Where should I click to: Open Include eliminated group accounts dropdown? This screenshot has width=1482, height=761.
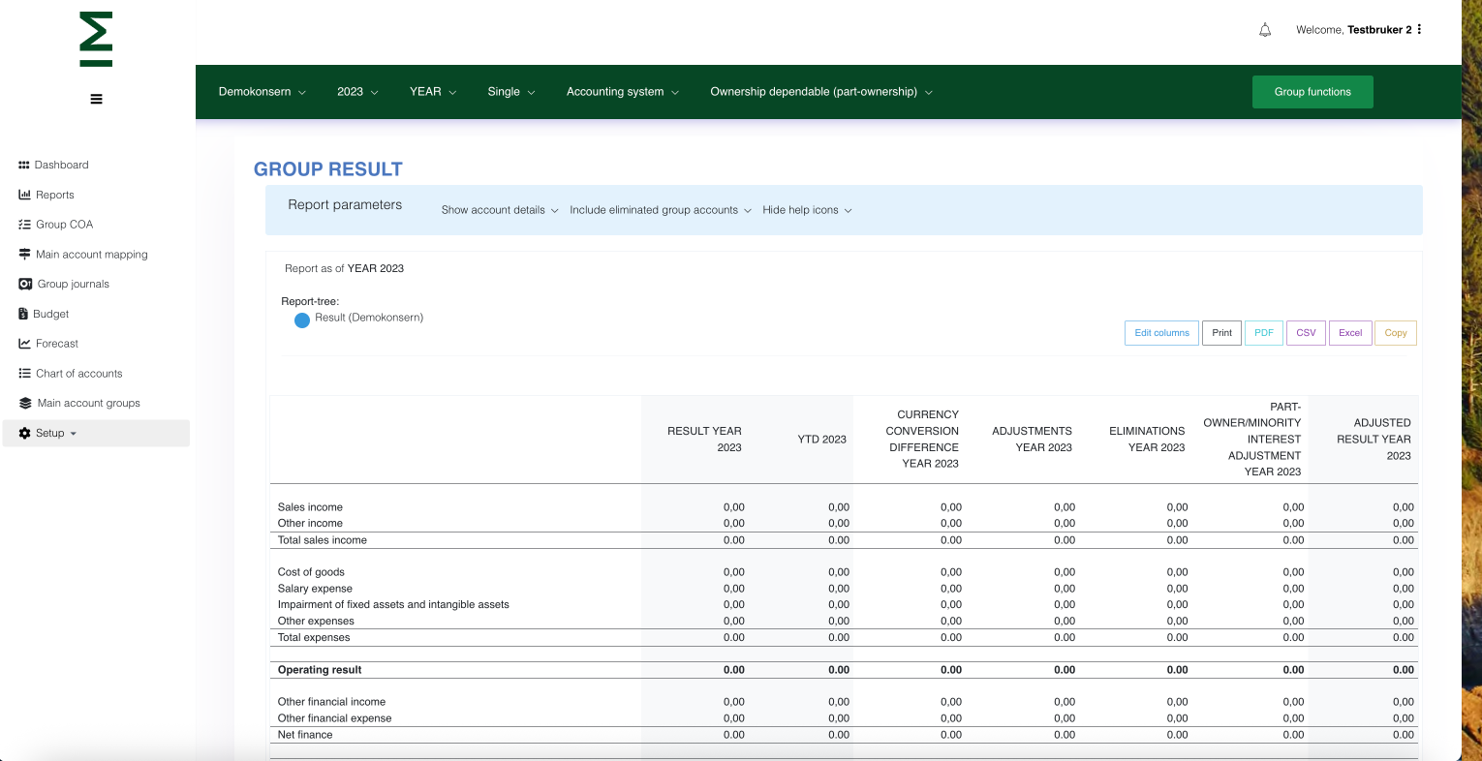(660, 210)
